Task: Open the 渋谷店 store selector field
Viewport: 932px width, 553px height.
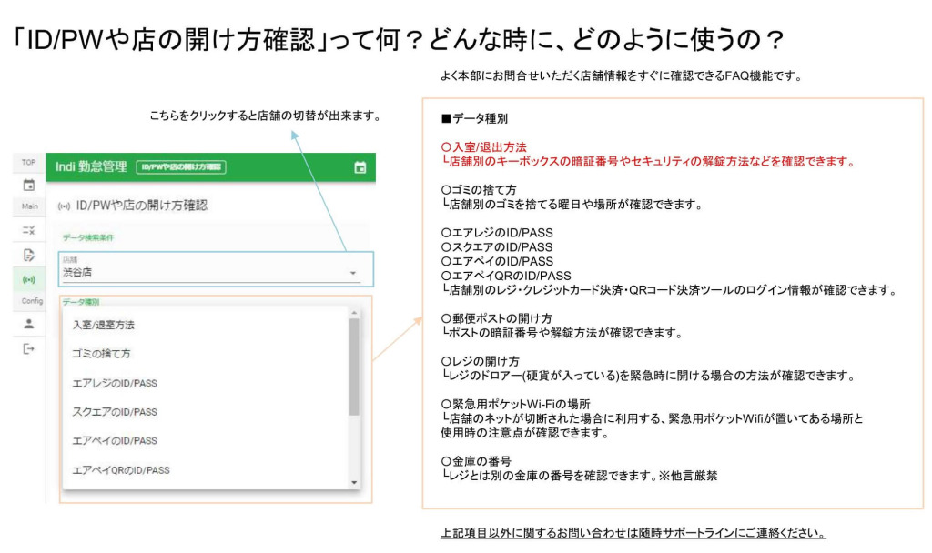Action: [x=200, y=270]
